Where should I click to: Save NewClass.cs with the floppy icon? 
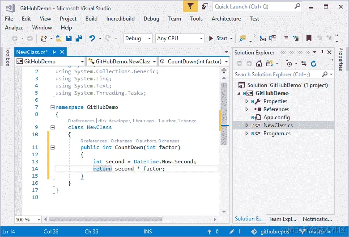(x=69, y=38)
